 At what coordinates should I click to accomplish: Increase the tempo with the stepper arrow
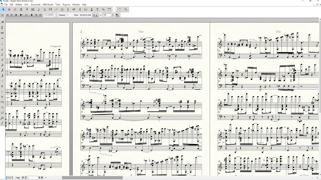112,14
